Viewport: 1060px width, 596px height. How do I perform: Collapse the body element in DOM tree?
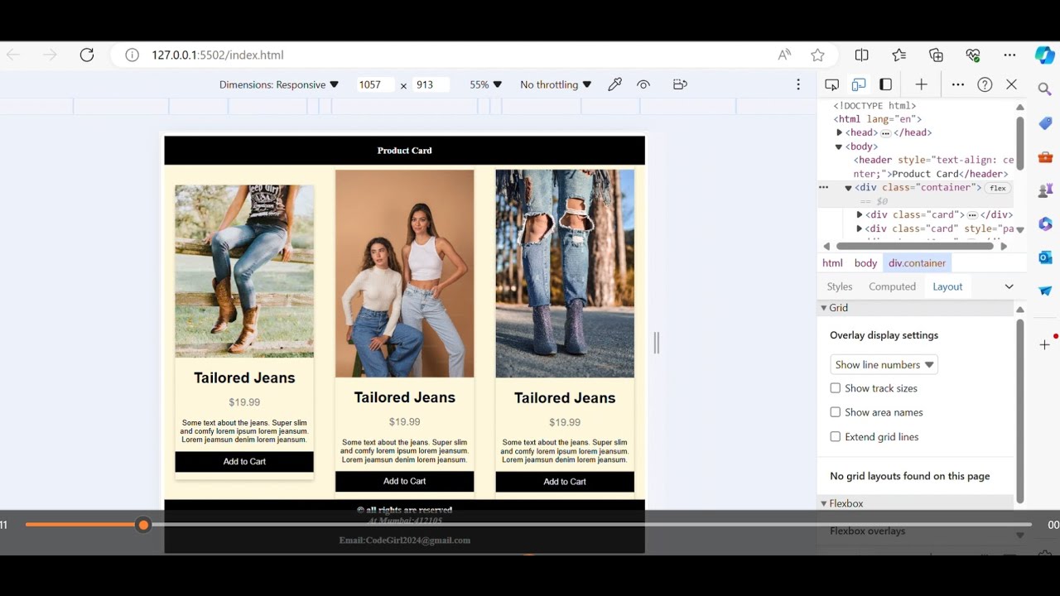pyautogui.click(x=839, y=147)
